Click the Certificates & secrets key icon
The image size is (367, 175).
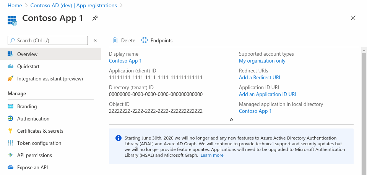[x=10, y=131]
